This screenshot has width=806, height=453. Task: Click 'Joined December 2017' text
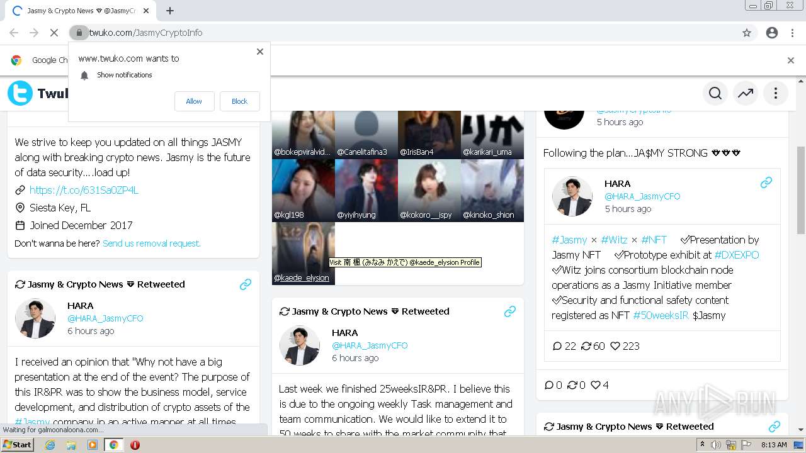click(x=81, y=225)
